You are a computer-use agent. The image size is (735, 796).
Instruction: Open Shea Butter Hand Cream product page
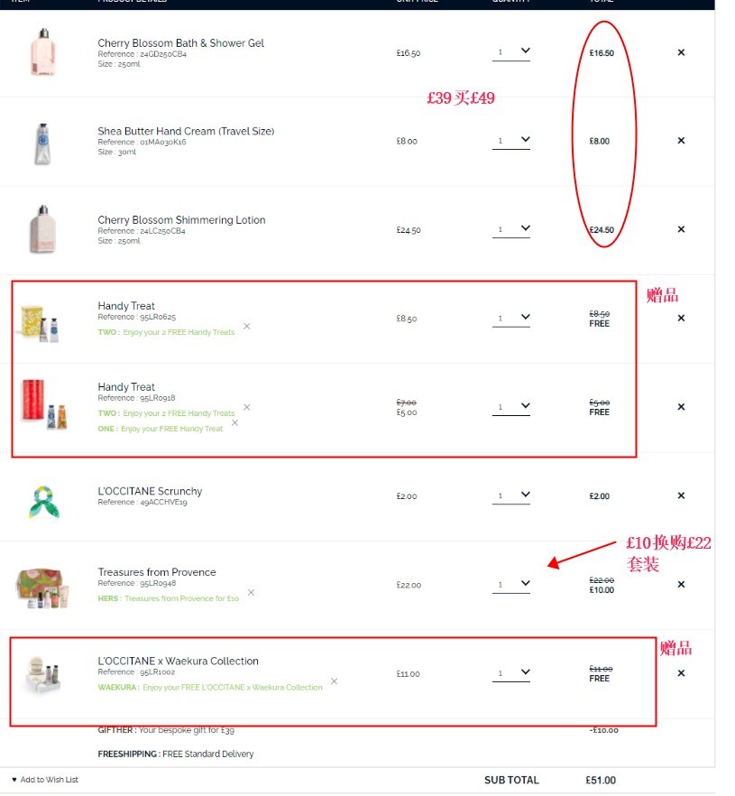[186, 131]
